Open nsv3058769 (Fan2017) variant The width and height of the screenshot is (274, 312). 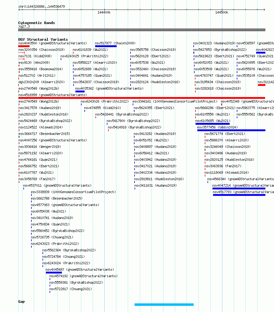pos(37,179)
